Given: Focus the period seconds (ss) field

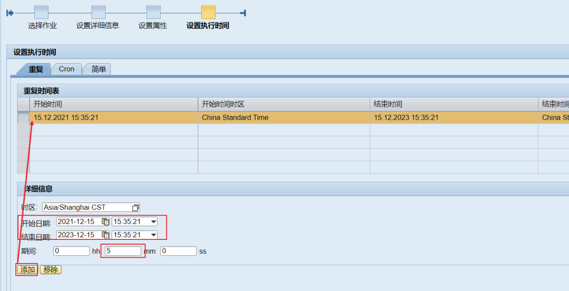Looking at the screenshot, I should tap(179, 251).
